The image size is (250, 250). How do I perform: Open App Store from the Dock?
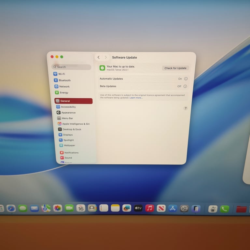[x=173, y=208]
